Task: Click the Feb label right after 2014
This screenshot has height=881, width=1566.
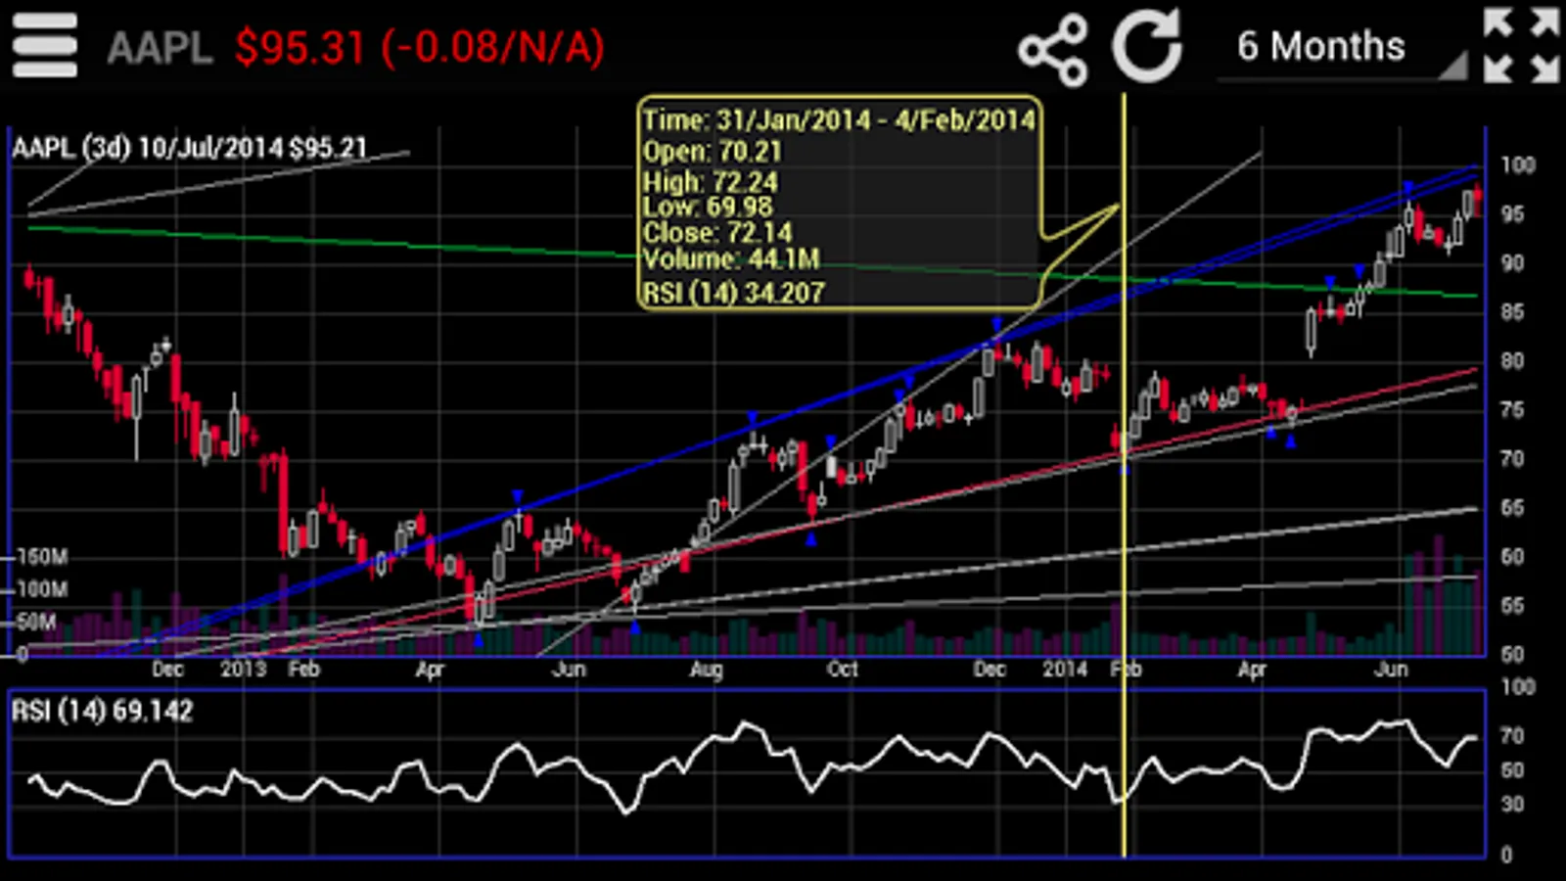Action: click(1127, 669)
